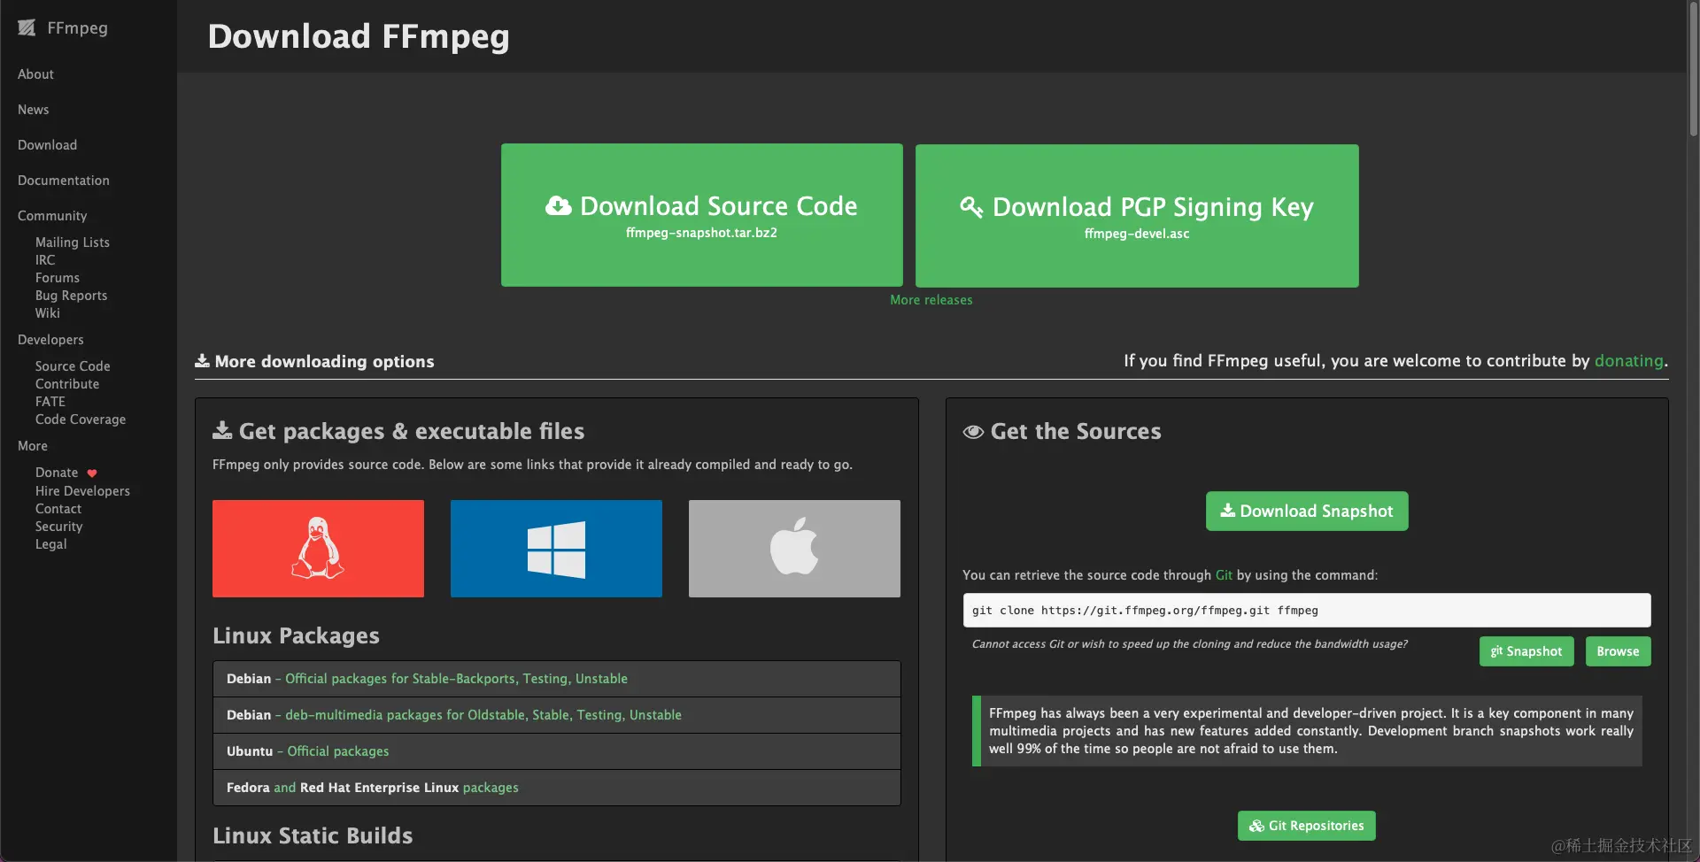The width and height of the screenshot is (1700, 862).
Task: Open About in the sidebar
Action: click(35, 74)
